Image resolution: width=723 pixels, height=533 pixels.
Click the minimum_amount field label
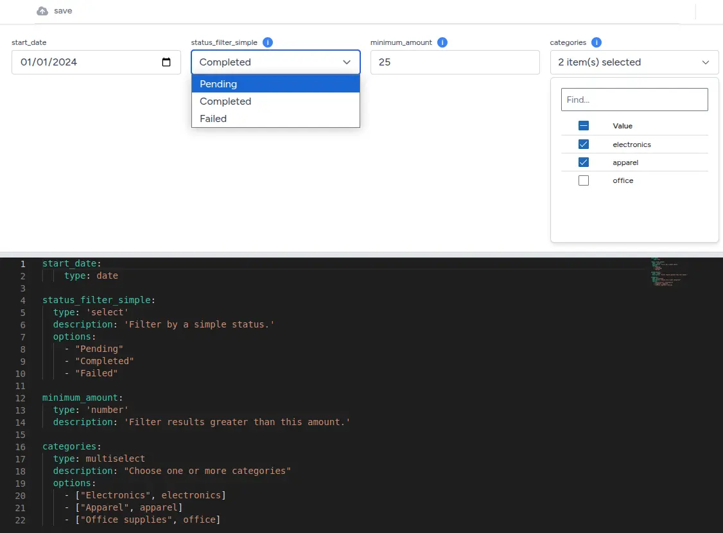(401, 42)
